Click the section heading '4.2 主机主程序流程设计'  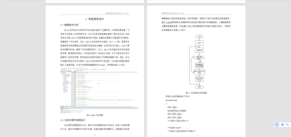click(x=73, y=120)
